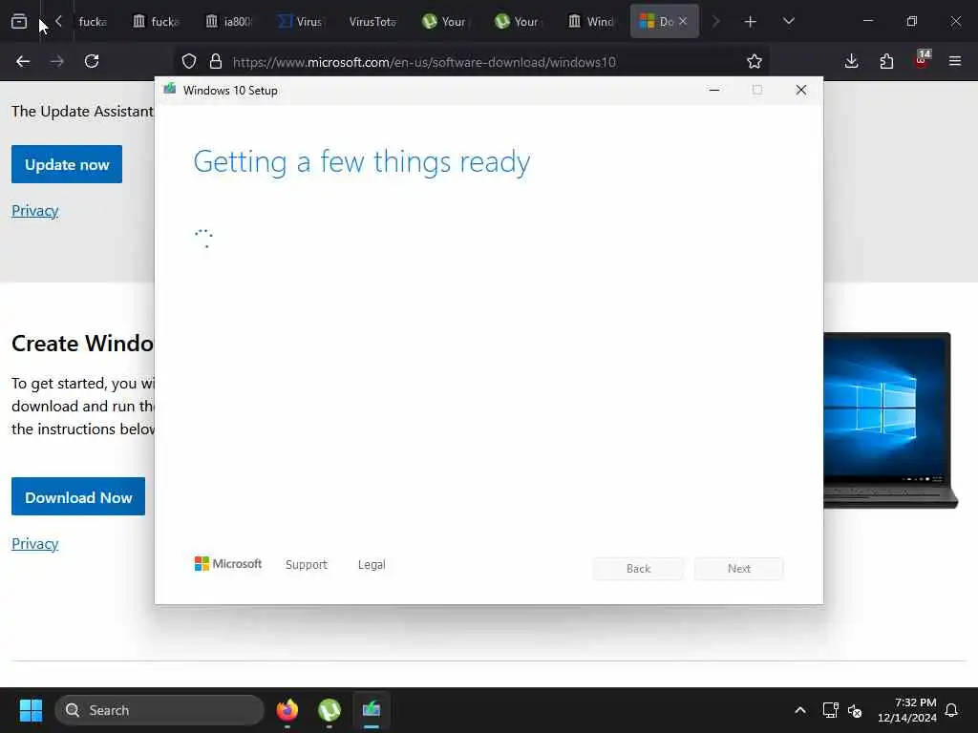Viewport: 978px width, 733px height.
Task: Close the active 'Do' tab
Action: click(683, 21)
